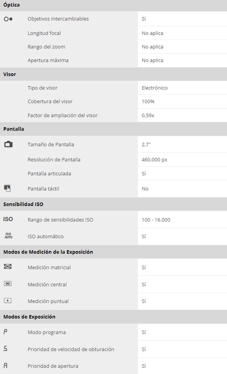Click the Sensibilidad ISO section header

click(113, 204)
